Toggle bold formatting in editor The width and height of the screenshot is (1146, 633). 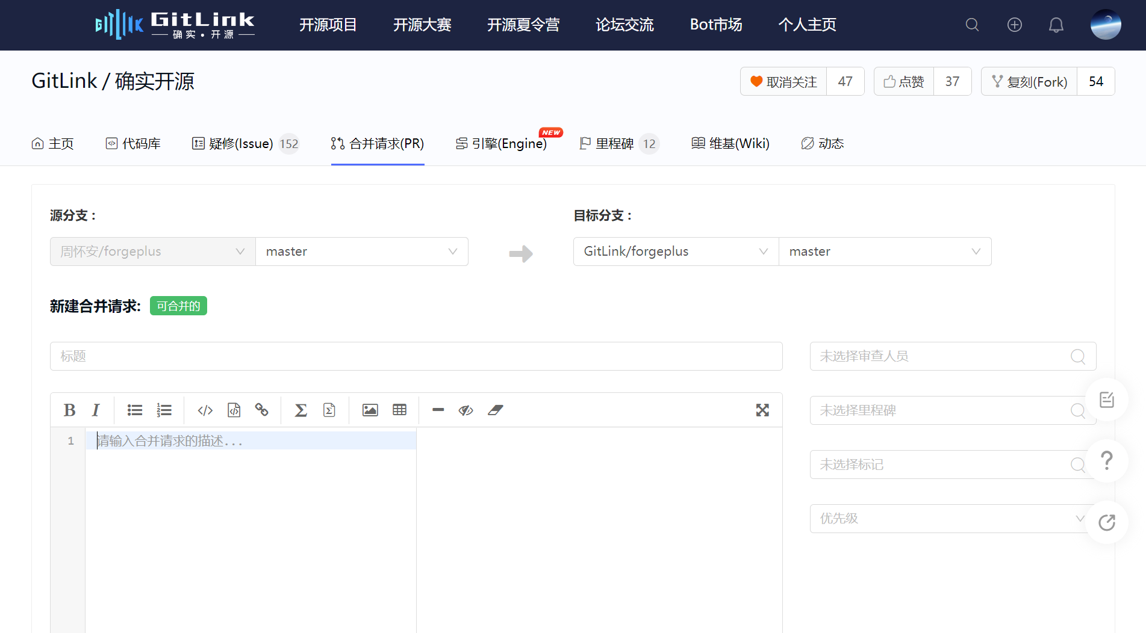(x=69, y=410)
